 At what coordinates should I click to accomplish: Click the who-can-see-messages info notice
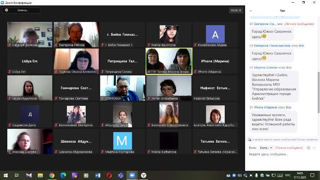tap(284, 139)
